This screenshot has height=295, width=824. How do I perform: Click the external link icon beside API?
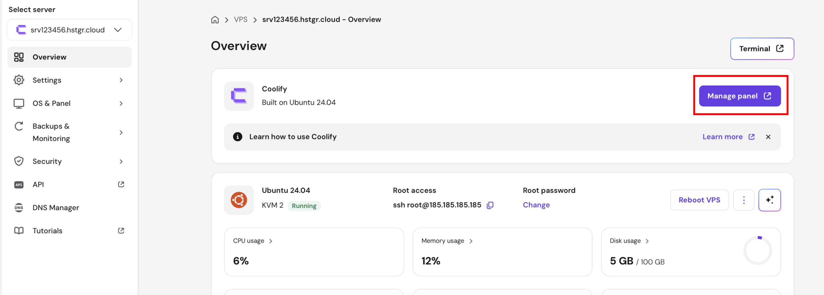click(x=121, y=184)
